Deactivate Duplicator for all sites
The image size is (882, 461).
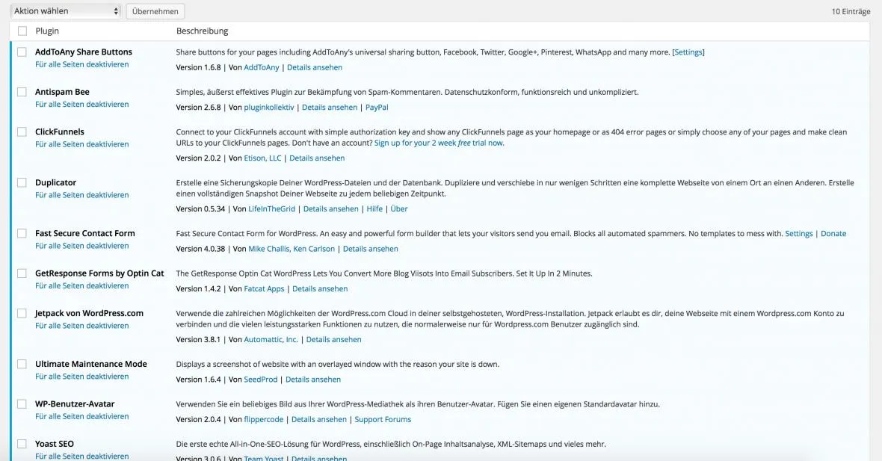[82, 194]
